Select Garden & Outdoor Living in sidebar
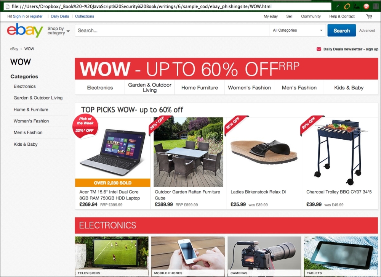The height and width of the screenshot is (277, 381). 38,98
